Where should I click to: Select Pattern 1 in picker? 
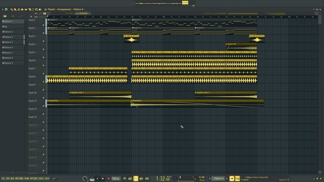13,21
